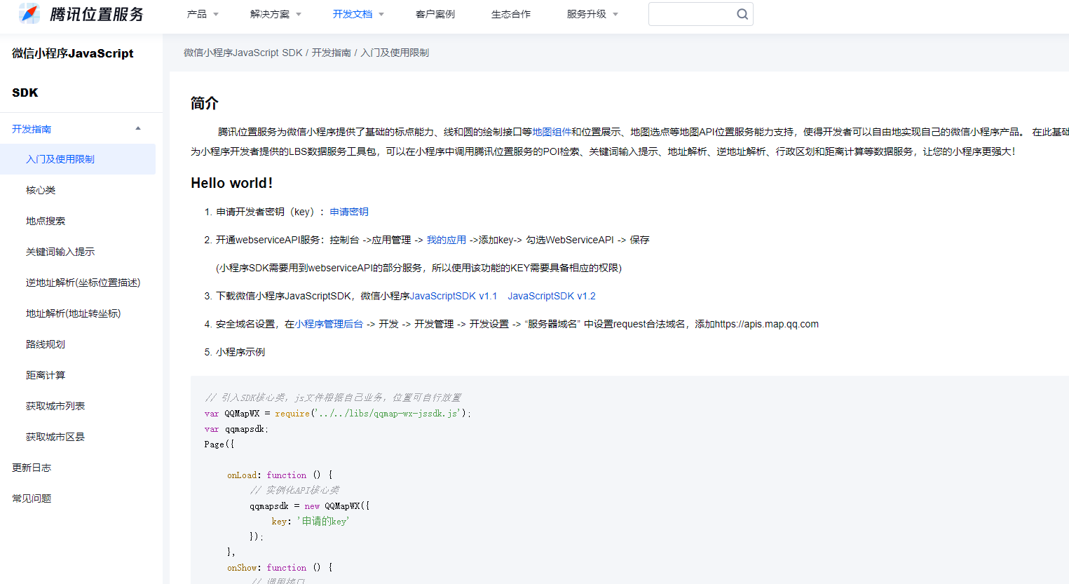Click 腾讯位置服务 brand title
1069x584 pixels.
97,14
